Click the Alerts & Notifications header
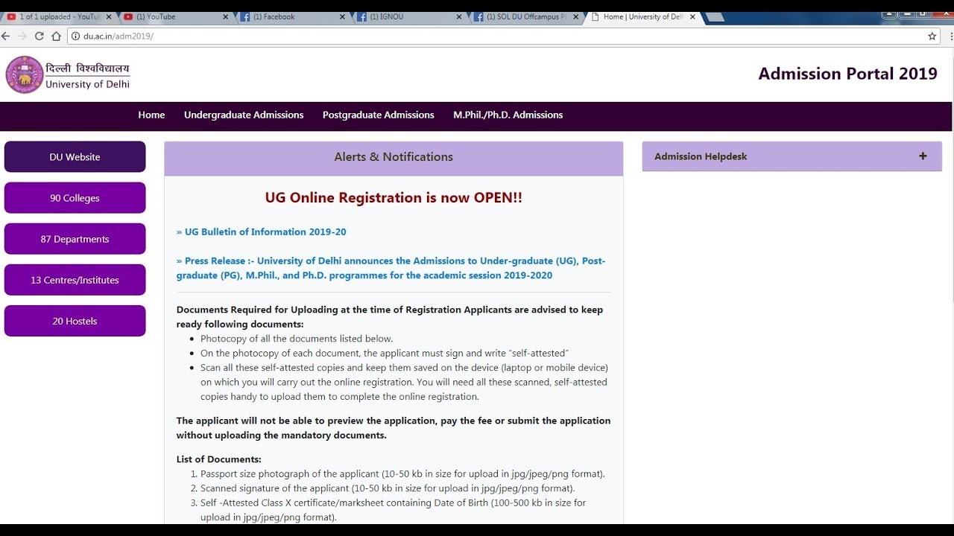The height and width of the screenshot is (536, 954). pos(394,157)
